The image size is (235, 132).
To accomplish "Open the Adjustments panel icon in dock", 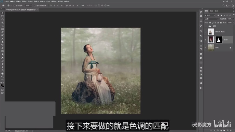I will coord(201,83).
